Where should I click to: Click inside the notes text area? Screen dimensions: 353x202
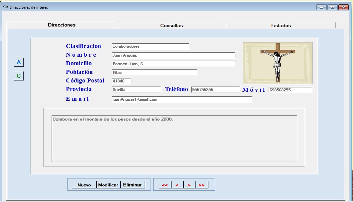(174, 138)
